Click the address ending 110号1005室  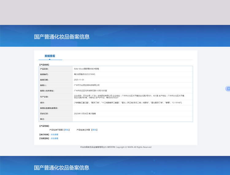click(90, 91)
